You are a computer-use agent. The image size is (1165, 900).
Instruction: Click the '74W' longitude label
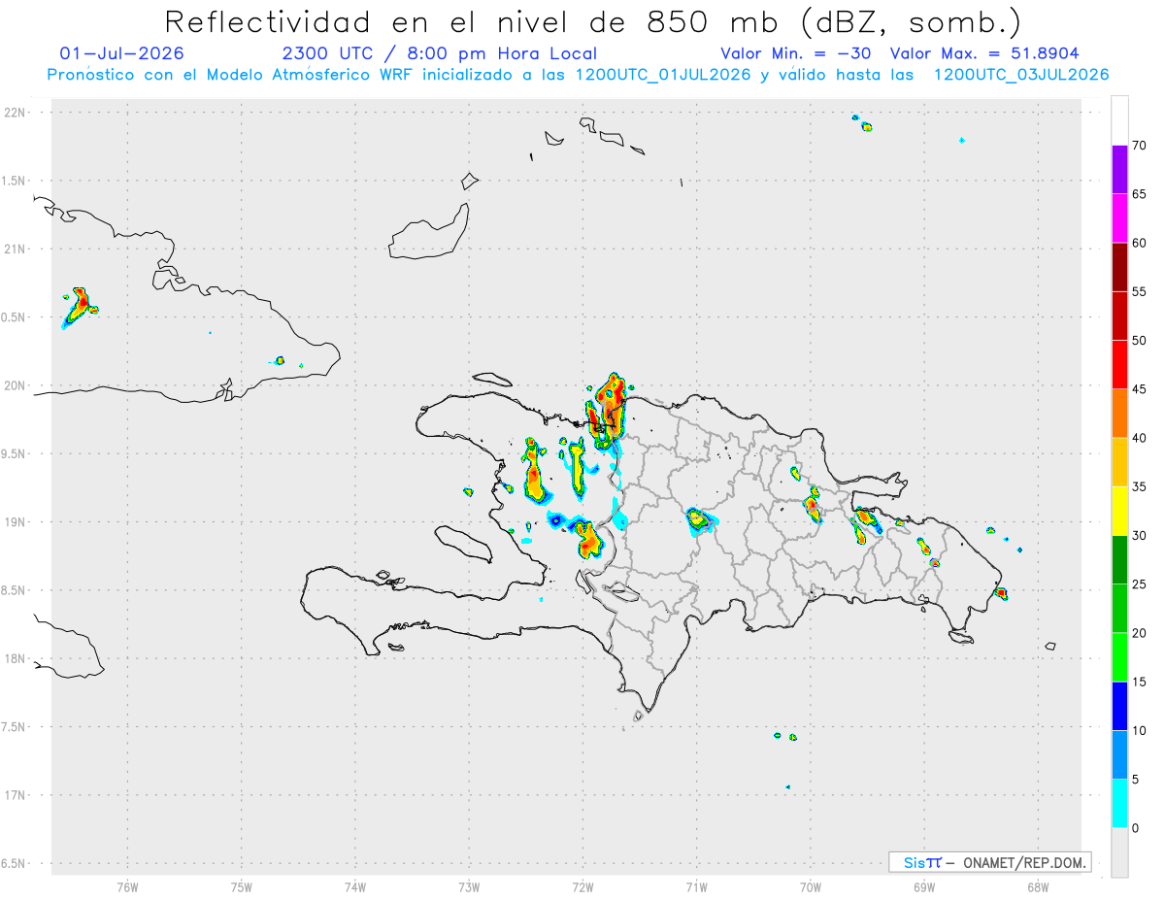click(x=355, y=887)
